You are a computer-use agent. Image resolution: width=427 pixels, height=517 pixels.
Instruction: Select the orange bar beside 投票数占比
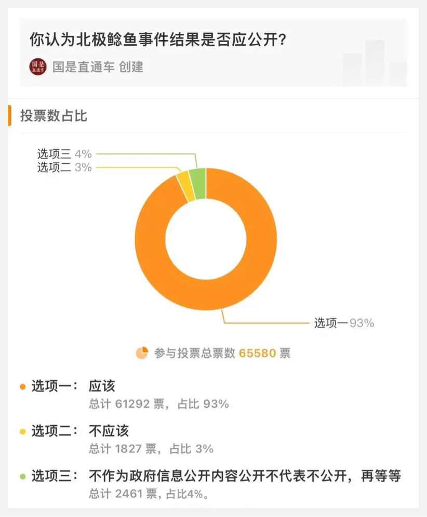pyautogui.click(x=10, y=115)
